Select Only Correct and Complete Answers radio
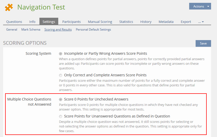 coord(61,75)
